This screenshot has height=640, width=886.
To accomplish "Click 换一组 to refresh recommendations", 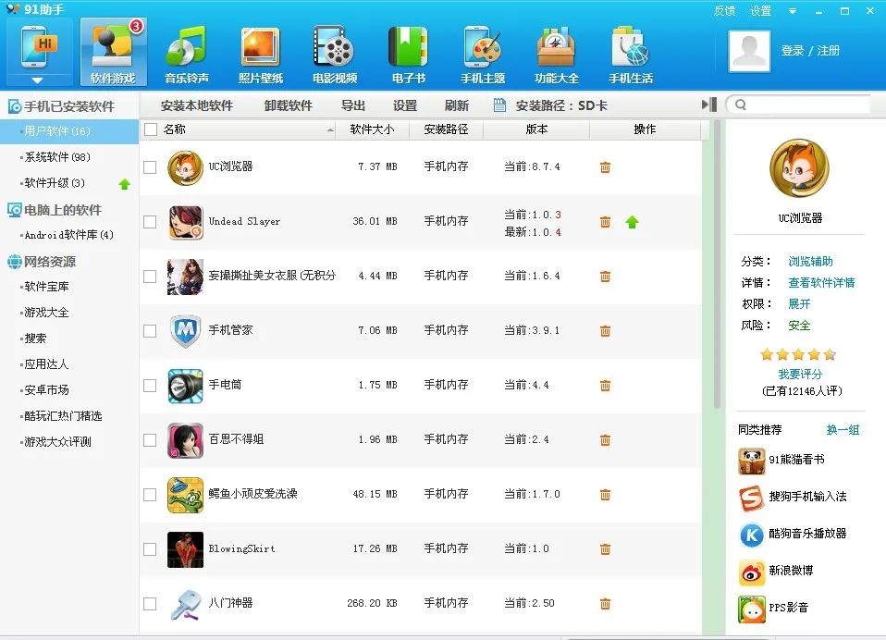I will click(843, 430).
